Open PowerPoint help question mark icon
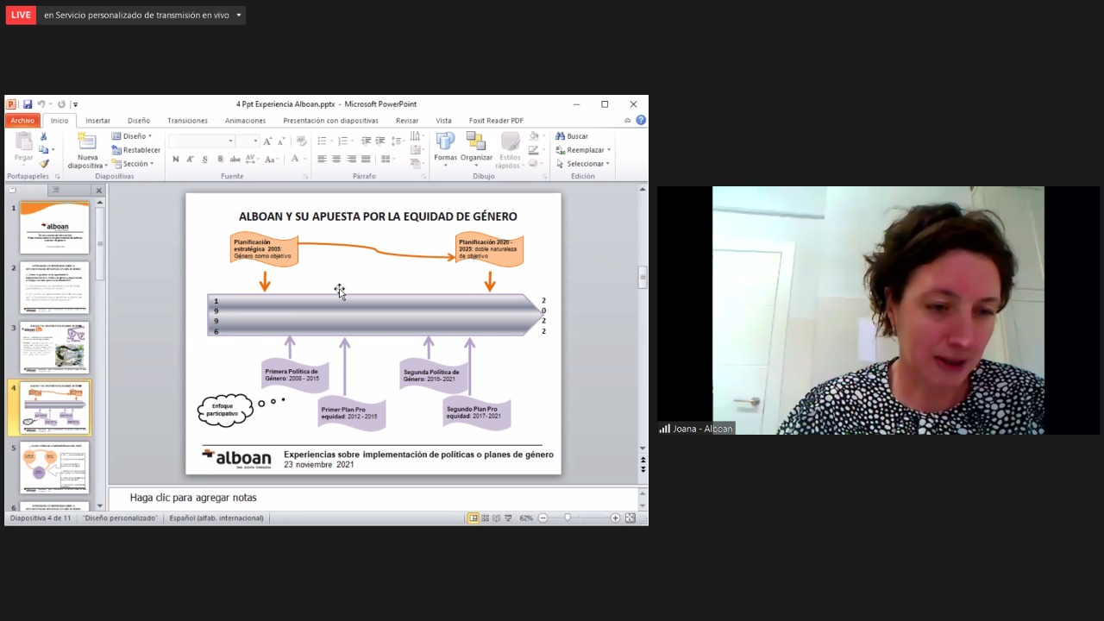This screenshot has height=621, width=1104. click(x=641, y=121)
